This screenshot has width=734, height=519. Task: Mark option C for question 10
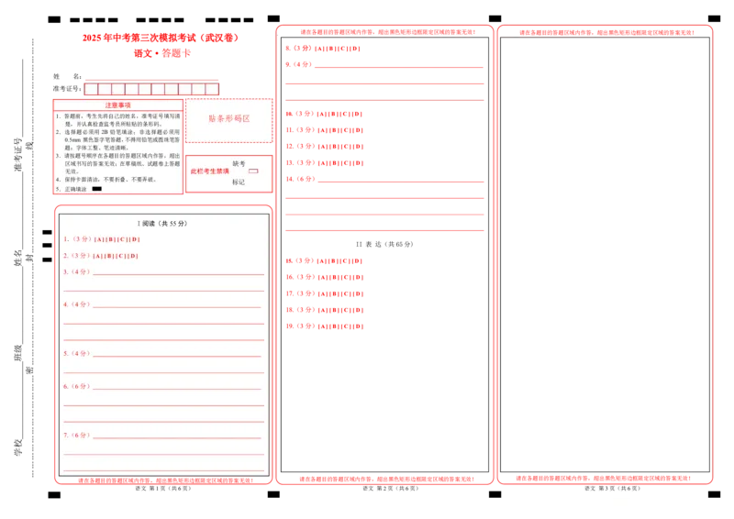coord(345,115)
